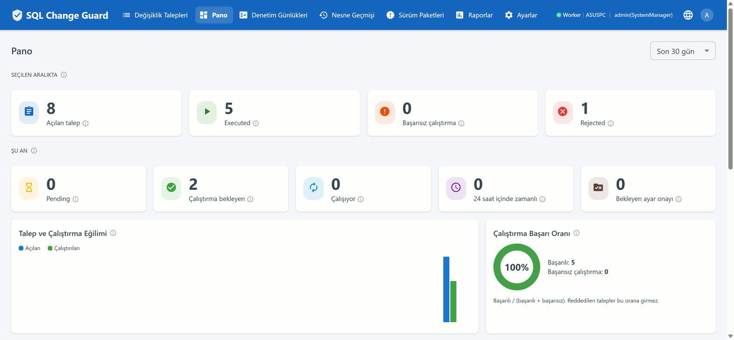Open Nesne Geçmişi menu
Viewport: 734px width, 340px height.
[347, 15]
